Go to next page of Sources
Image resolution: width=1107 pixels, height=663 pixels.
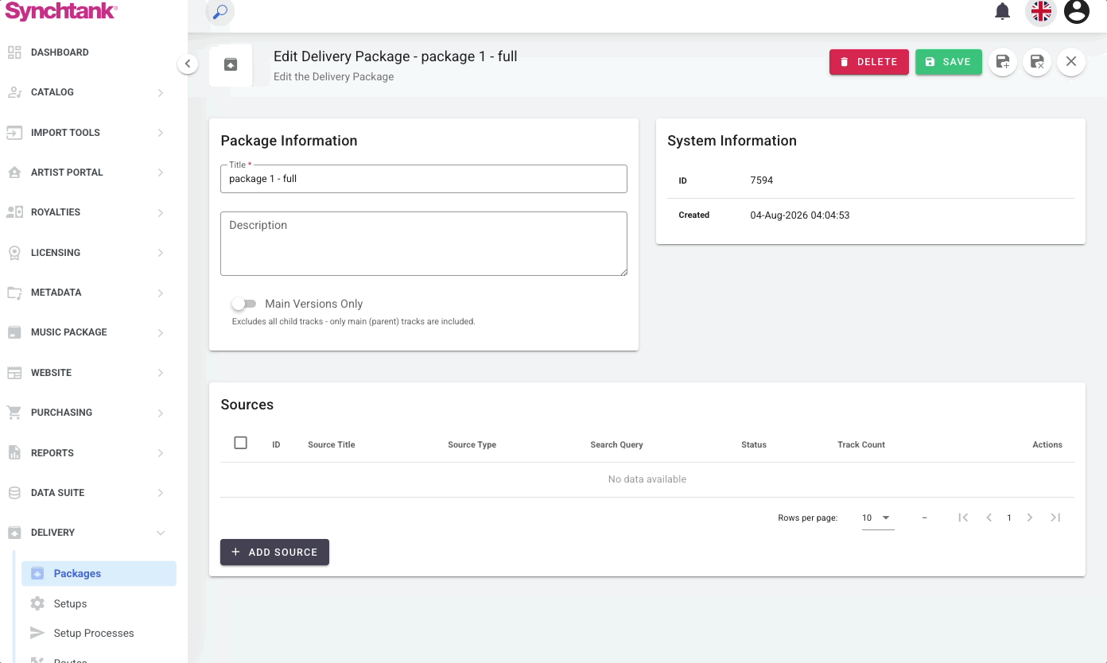pyautogui.click(x=1030, y=518)
